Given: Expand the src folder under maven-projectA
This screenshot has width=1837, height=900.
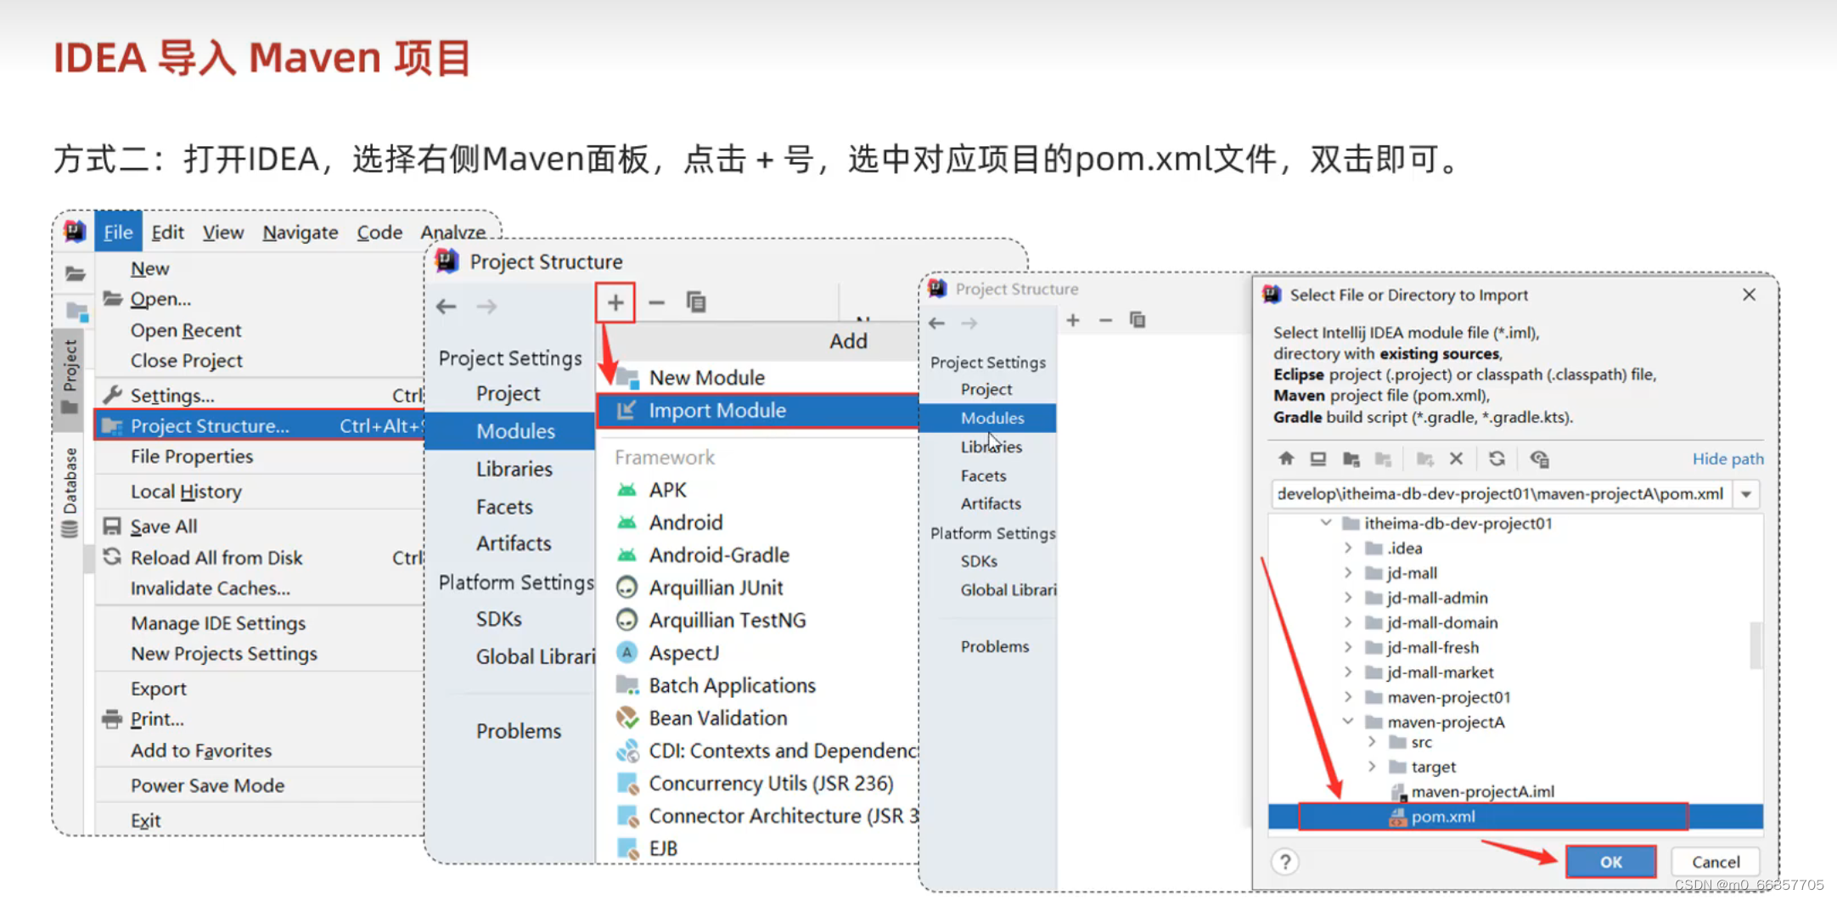Looking at the screenshot, I should pos(1374,741).
